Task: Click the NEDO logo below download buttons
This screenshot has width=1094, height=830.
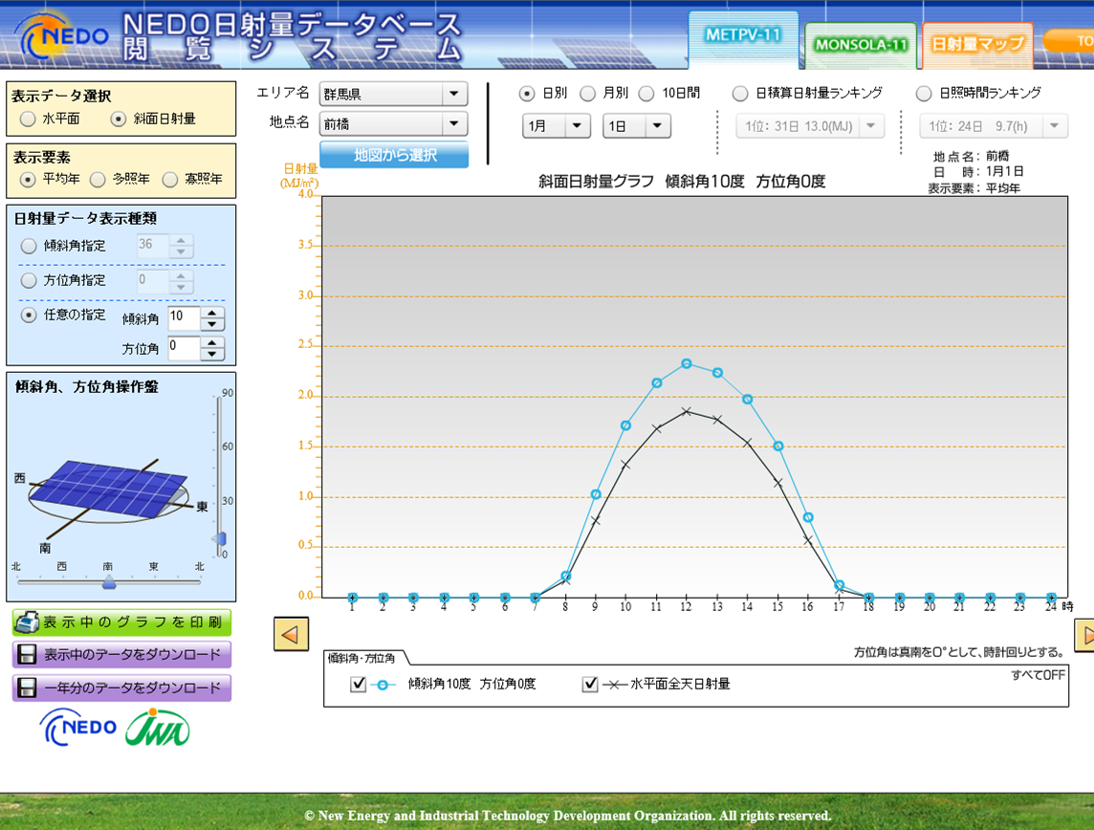Action: pyautogui.click(x=78, y=727)
